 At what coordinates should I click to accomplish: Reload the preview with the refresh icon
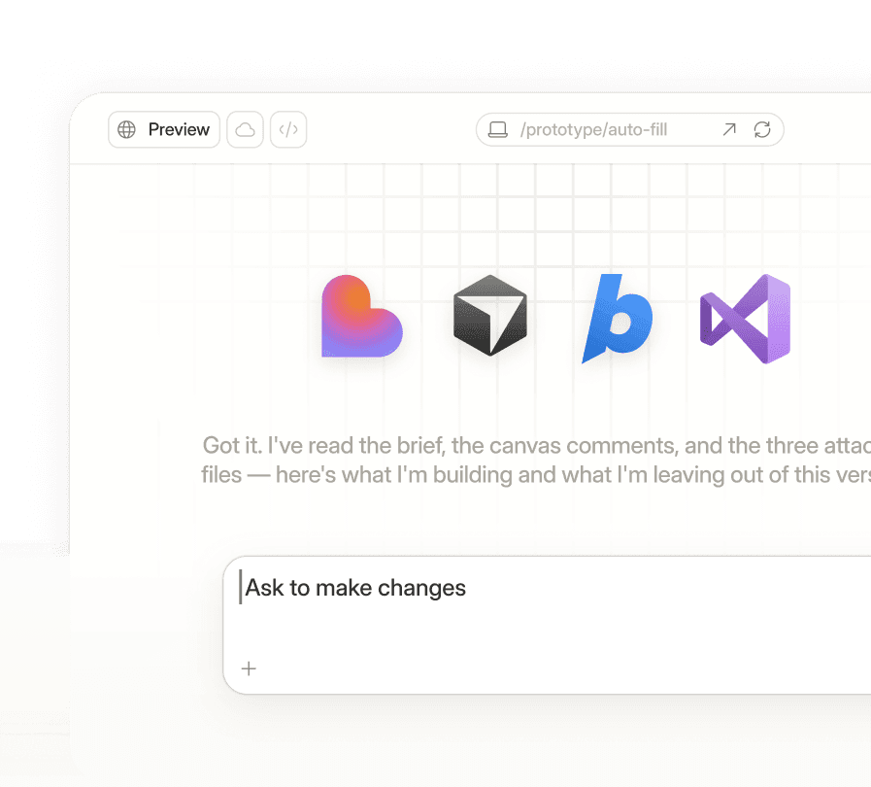(762, 129)
